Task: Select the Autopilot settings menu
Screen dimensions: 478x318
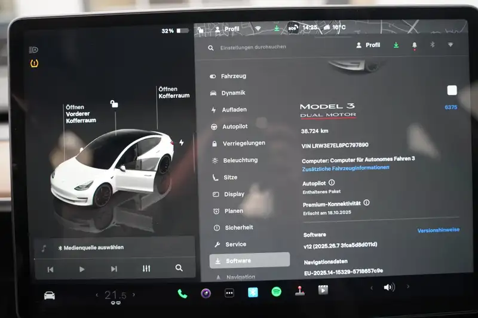Action: 234,126
